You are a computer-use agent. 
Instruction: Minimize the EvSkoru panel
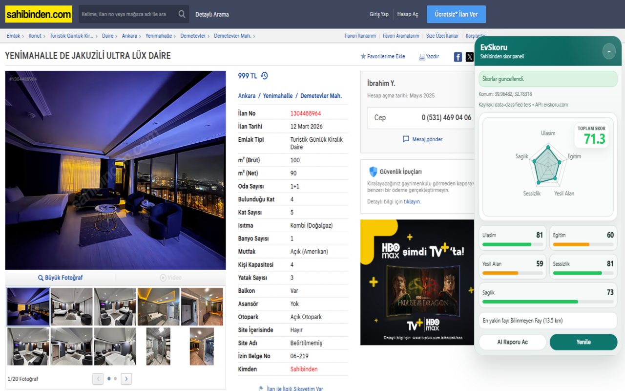[x=609, y=51]
